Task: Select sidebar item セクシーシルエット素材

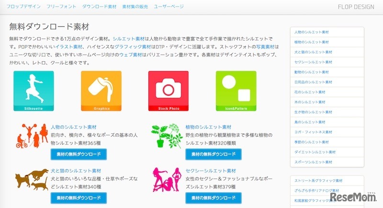Action: [x=327, y=62]
